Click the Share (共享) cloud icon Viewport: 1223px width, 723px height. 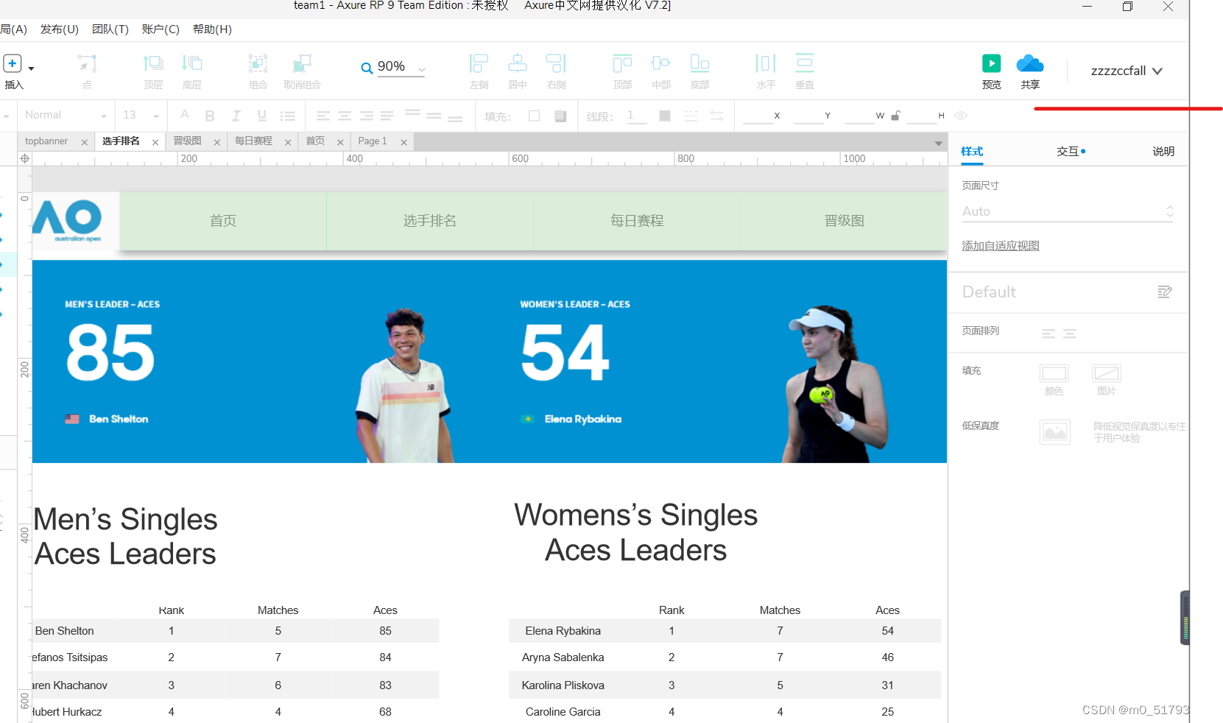1030,63
